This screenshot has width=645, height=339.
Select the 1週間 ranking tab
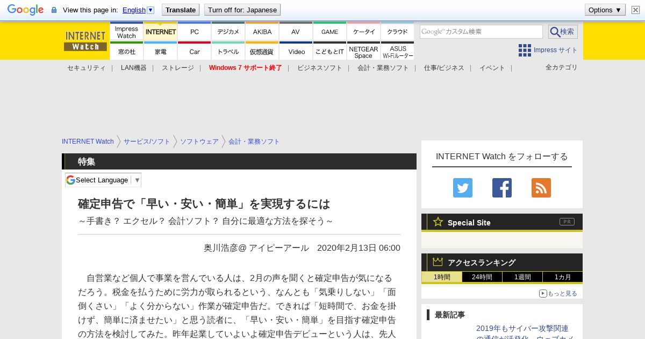[x=522, y=277]
